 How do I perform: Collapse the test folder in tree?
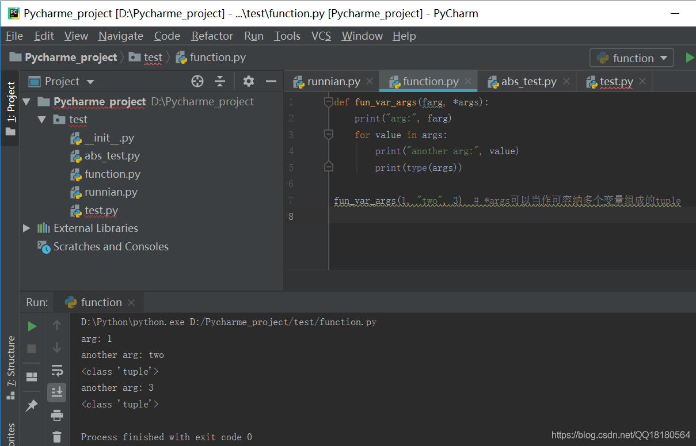[x=41, y=120]
